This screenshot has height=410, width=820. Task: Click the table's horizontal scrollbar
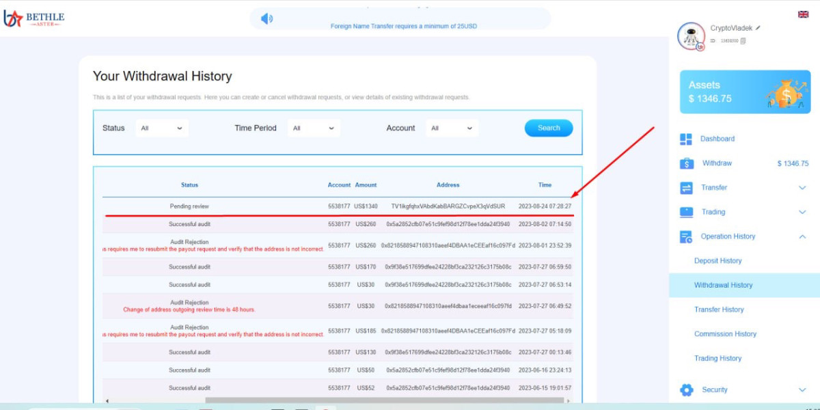click(x=383, y=400)
